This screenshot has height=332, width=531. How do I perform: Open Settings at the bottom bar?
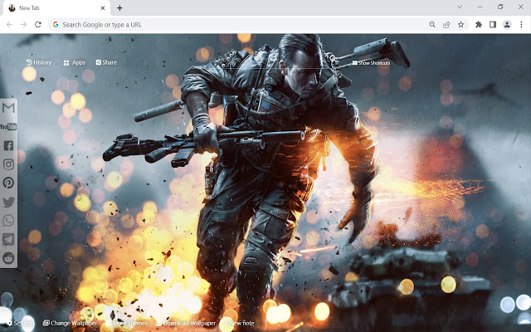point(20,323)
